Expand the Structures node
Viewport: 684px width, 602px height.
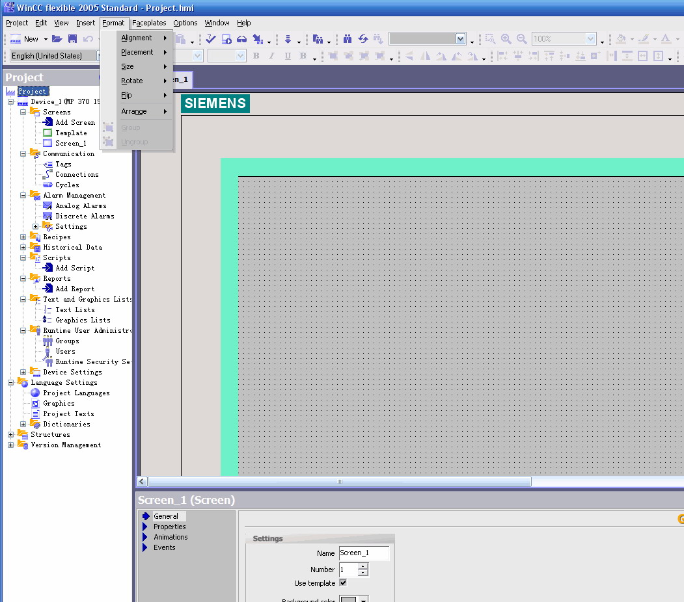[11, 435]
